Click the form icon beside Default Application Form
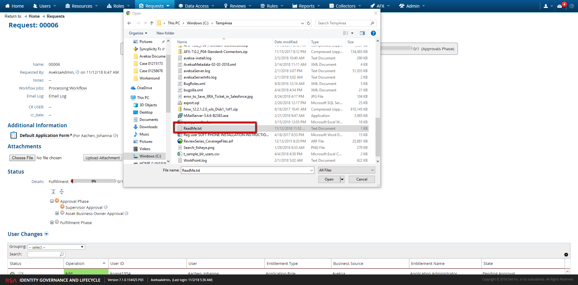Screen dimensions: 578x285 [13, 135]
